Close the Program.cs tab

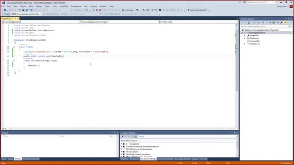(x=18, y=19)
